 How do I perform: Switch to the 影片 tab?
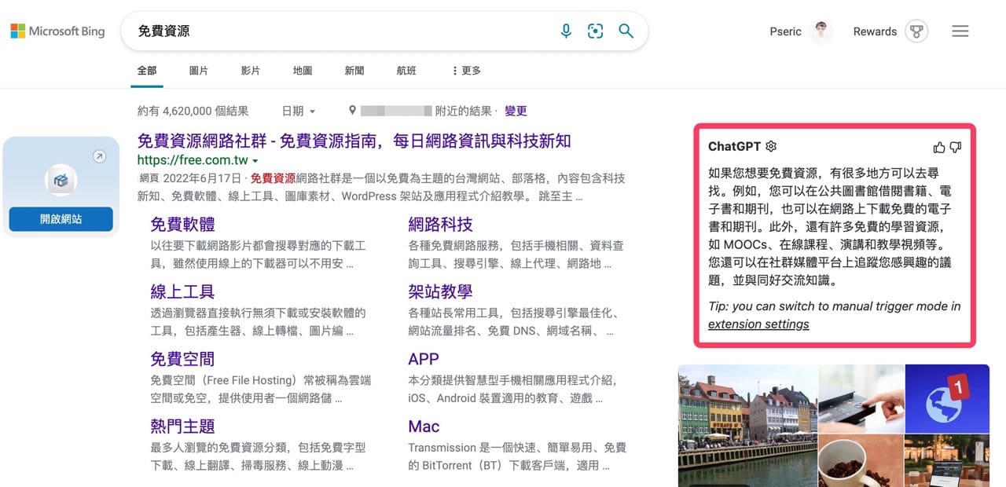click(251, 71)
